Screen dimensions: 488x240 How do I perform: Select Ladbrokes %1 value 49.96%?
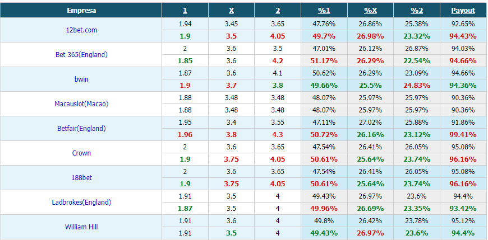(324, 209)
